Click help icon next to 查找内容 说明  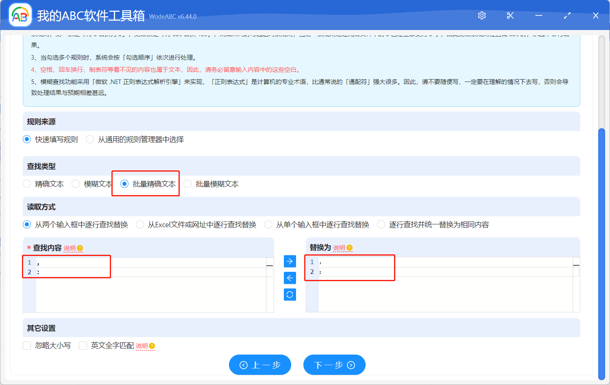pos(80,248)
